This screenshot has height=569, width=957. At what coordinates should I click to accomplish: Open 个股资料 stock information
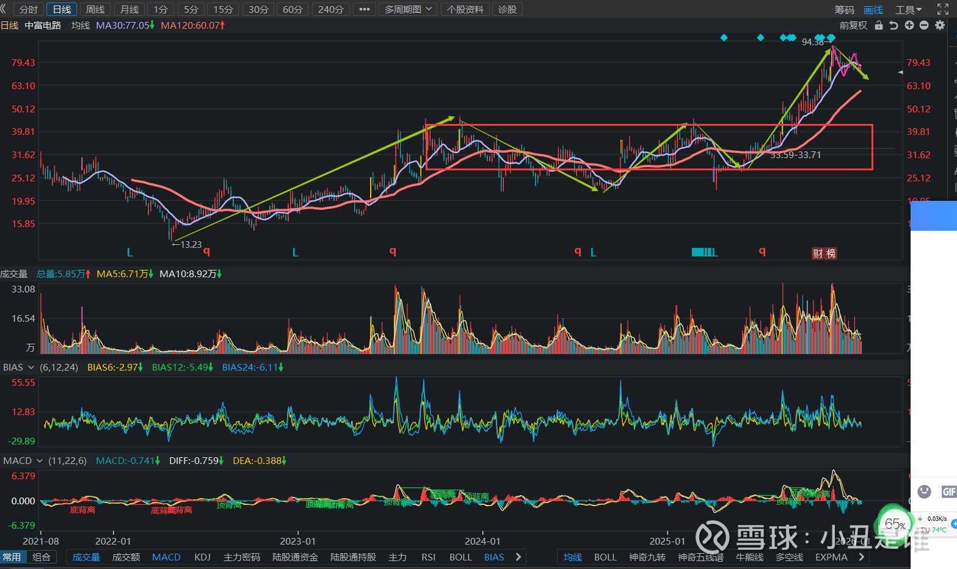465,9
